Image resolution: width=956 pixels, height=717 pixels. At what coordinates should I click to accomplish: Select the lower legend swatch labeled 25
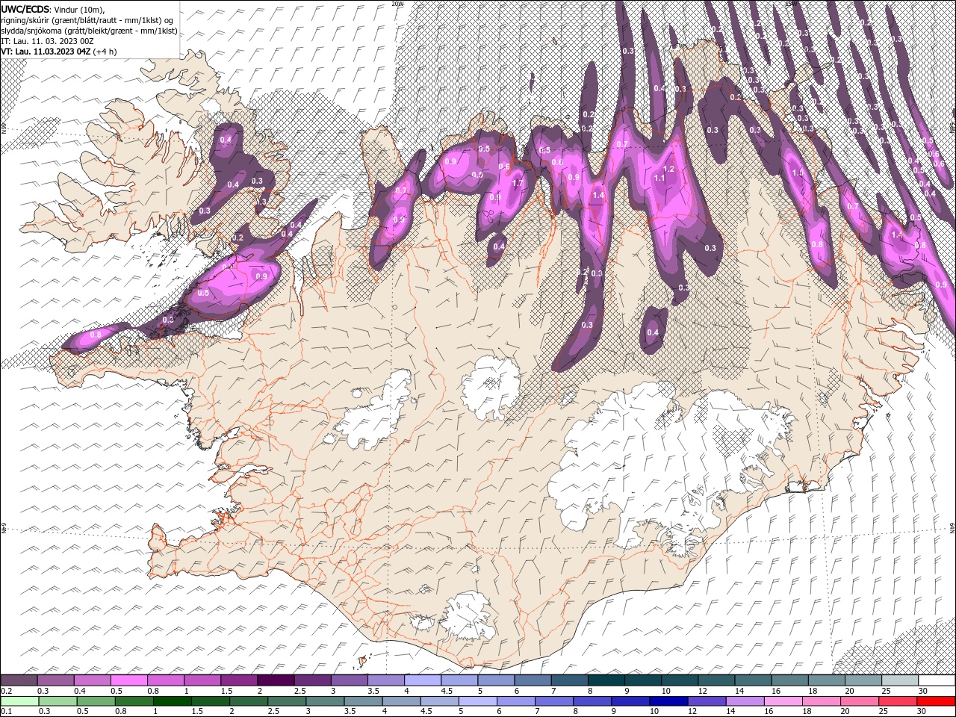point(898,701)
